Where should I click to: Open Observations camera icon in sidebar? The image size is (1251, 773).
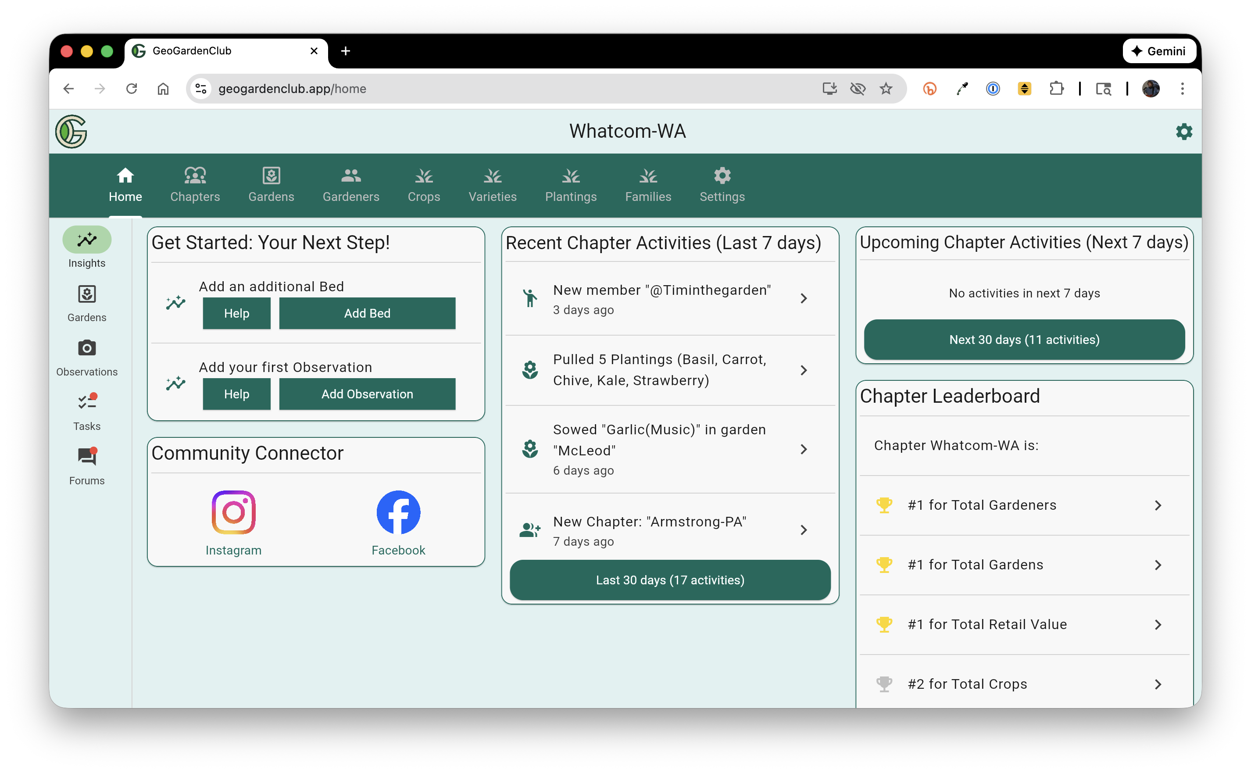click(x=87, y=348)
